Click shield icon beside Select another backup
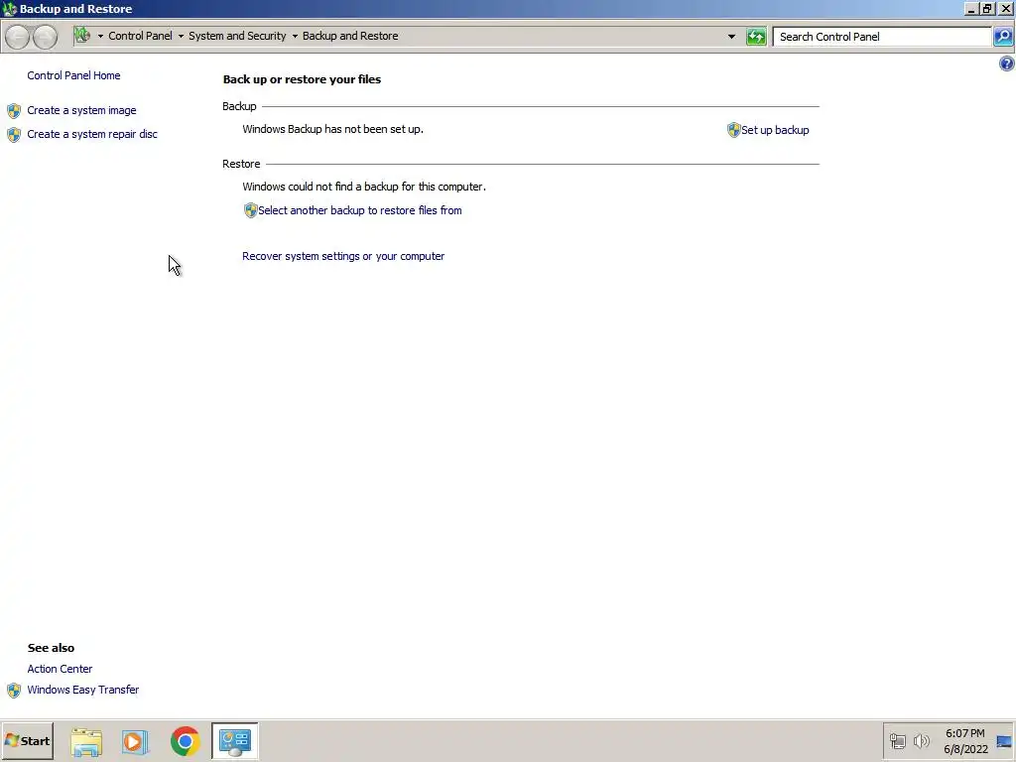The image size is (1016, 762). (x=250, y=210)
